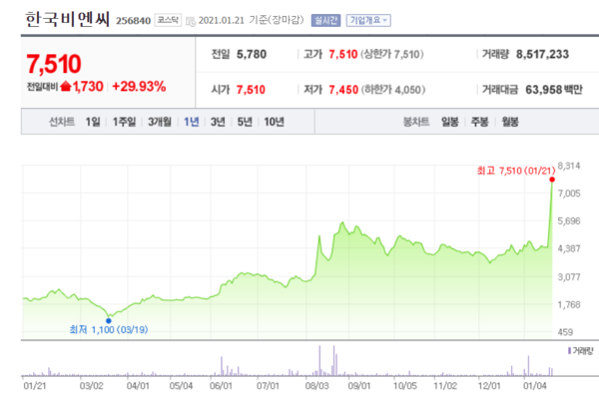
Task: Click the 상한가 7,510 text
Action: coord(392,54)
